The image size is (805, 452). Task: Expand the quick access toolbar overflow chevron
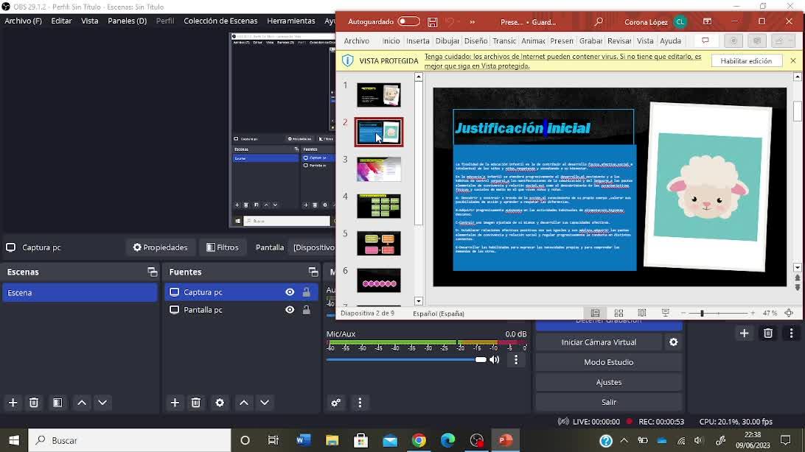473,22
